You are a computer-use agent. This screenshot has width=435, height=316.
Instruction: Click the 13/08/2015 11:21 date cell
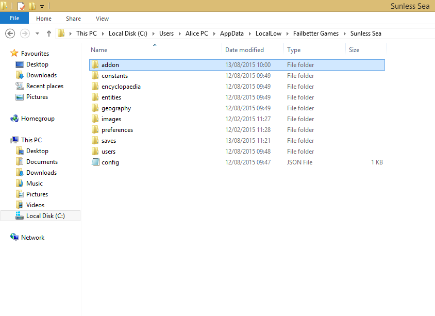248,141
